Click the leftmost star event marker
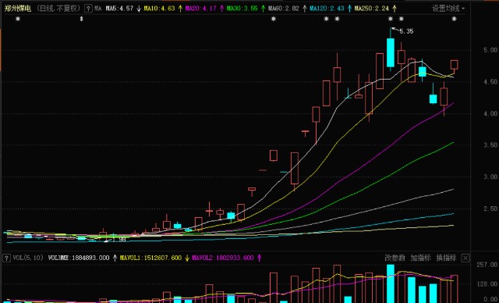This screenshot has height=303, width=499. point(18,19)
